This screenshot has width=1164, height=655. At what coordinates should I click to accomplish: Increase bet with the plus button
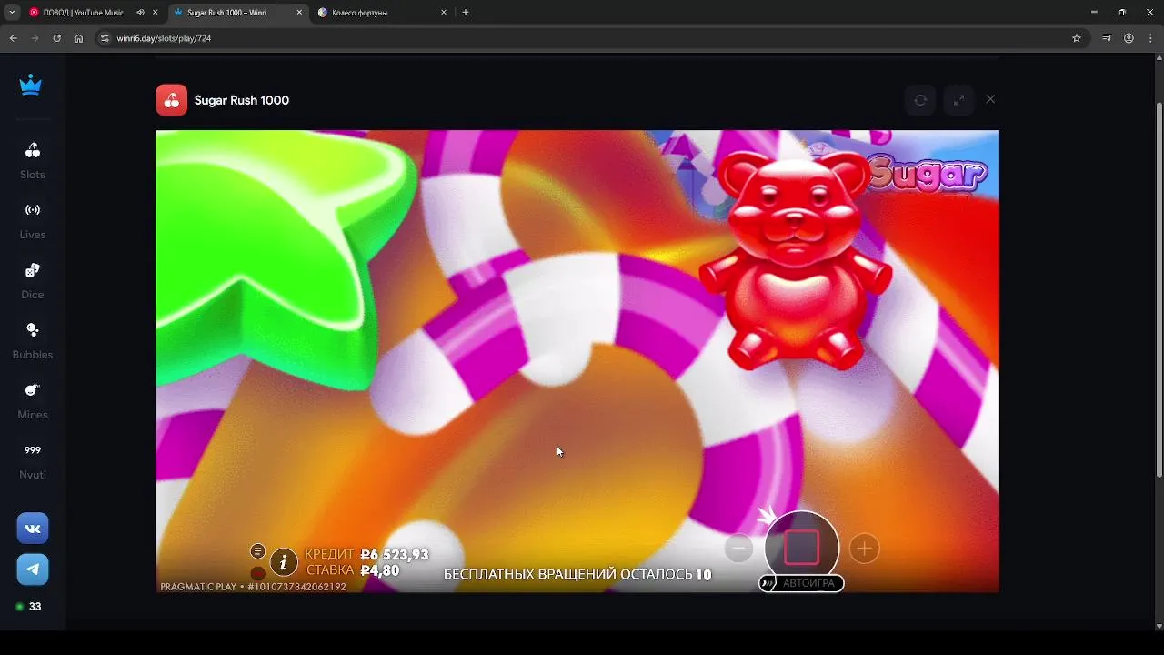(864, 549)
